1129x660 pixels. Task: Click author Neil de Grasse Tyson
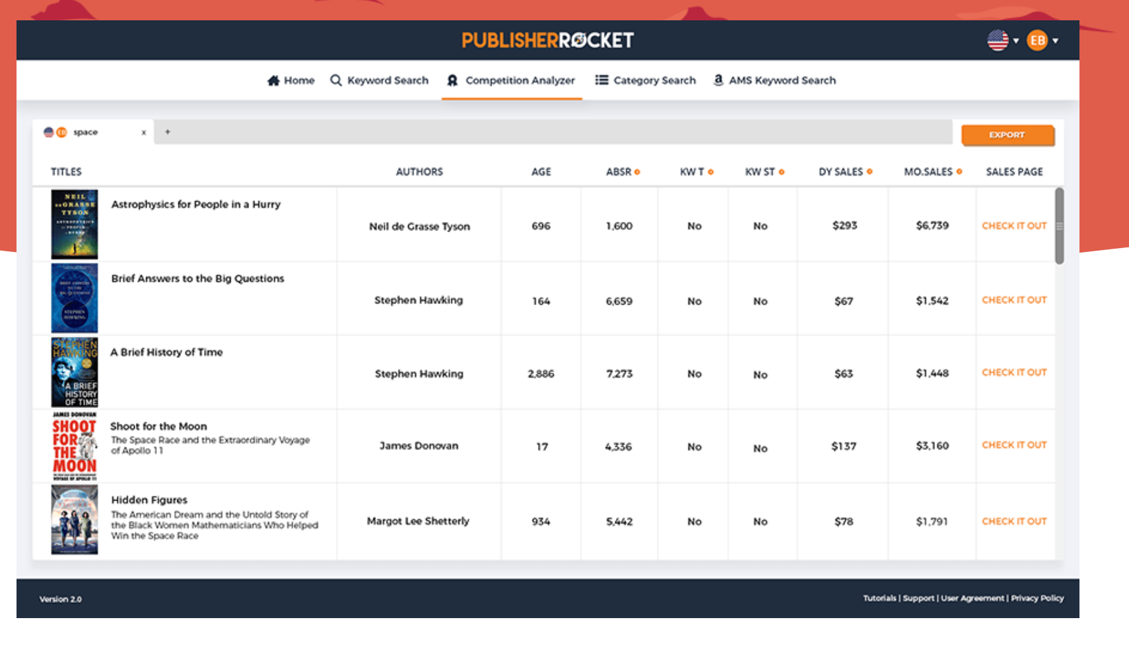point(419,227)
